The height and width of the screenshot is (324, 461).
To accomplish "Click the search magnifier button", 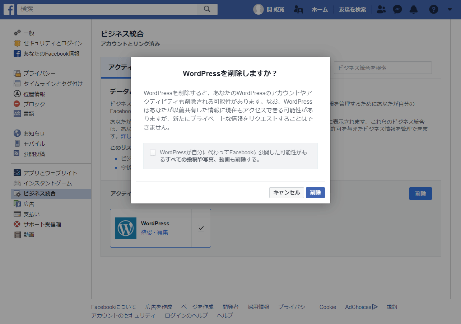I will pos(207,9).
